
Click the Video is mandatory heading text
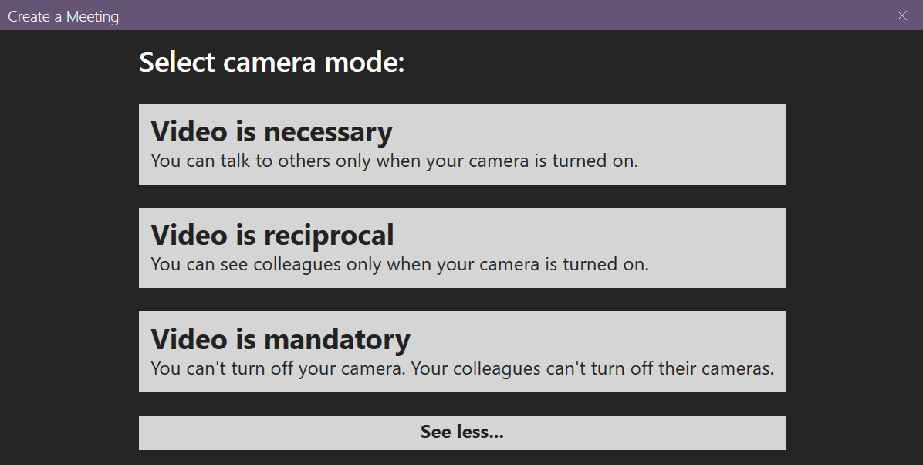coord(279,338)
